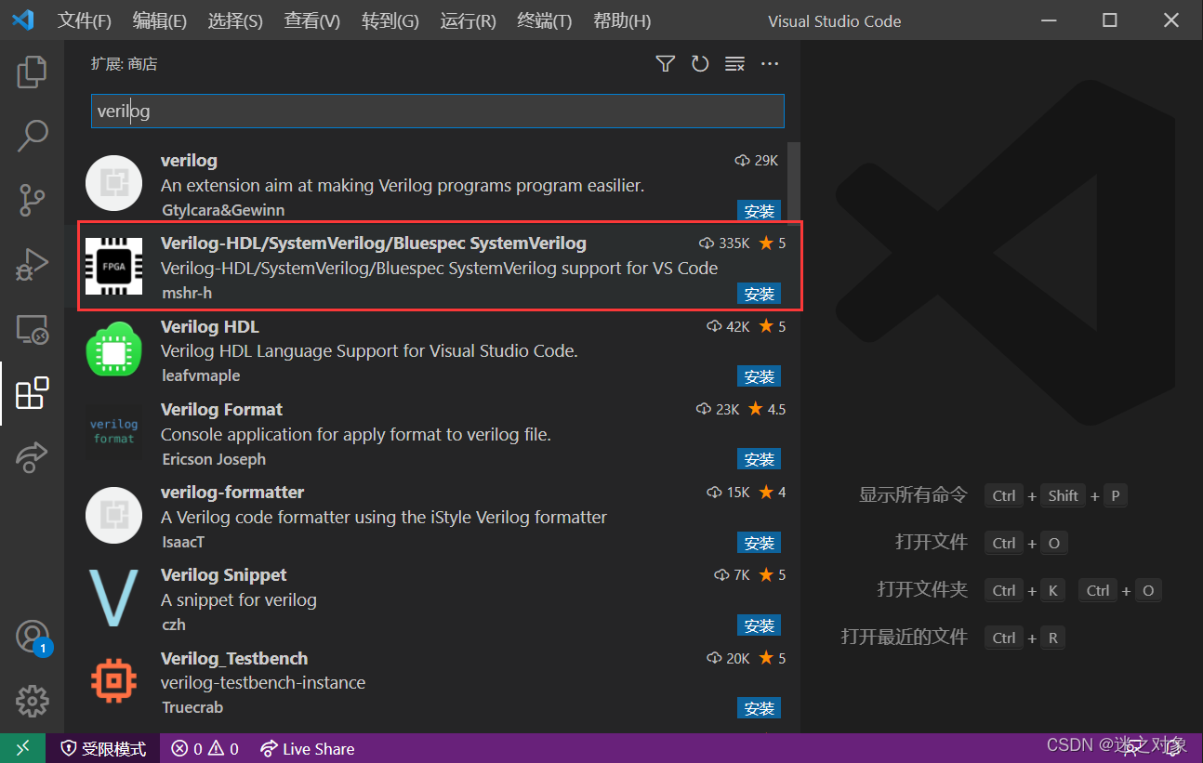
Task: Click publisher name leafvmaple
Action: tap(201, 376)
